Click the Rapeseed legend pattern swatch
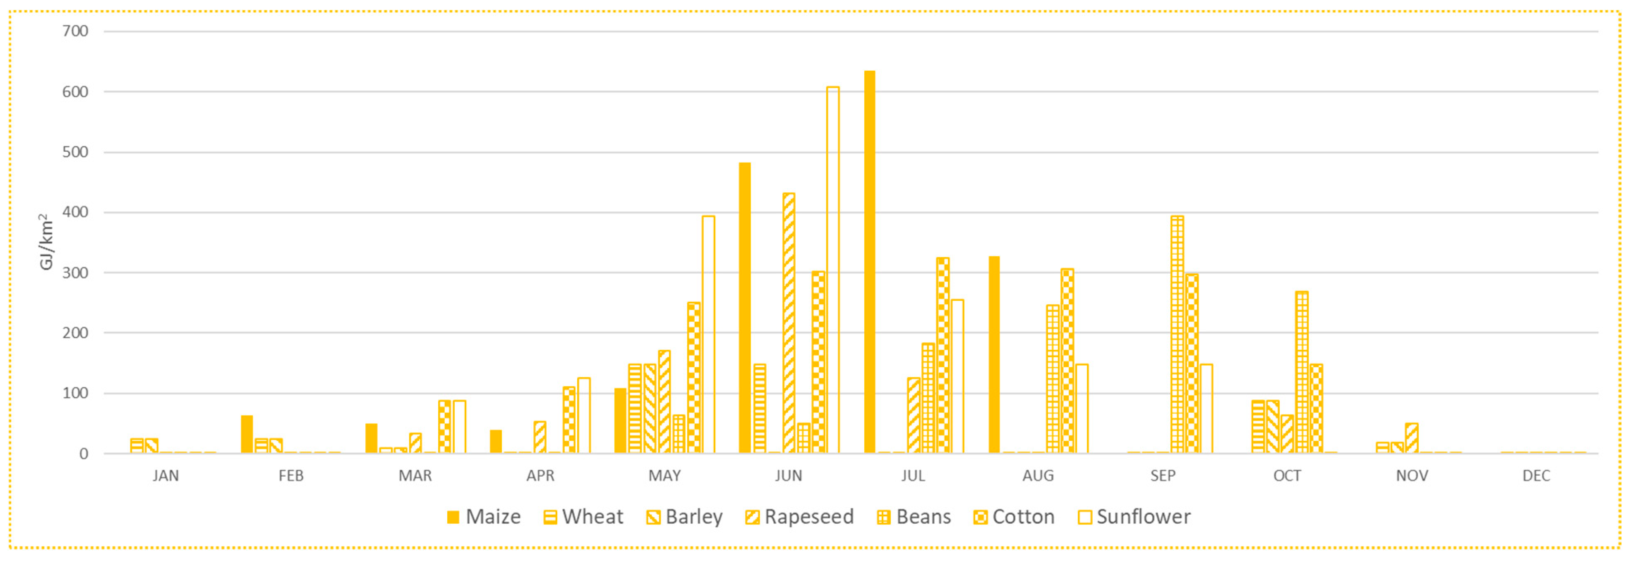This screenshot has height=561, width=1631. pyautogui.click(x=752, y=517)
